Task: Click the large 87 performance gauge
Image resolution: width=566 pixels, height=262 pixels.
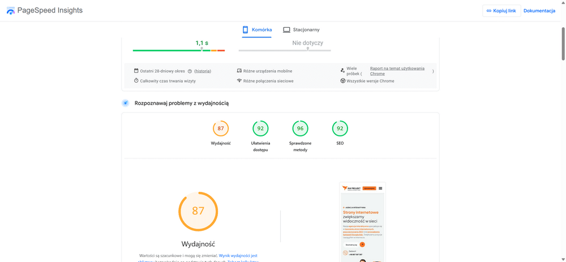Action: 198,211
